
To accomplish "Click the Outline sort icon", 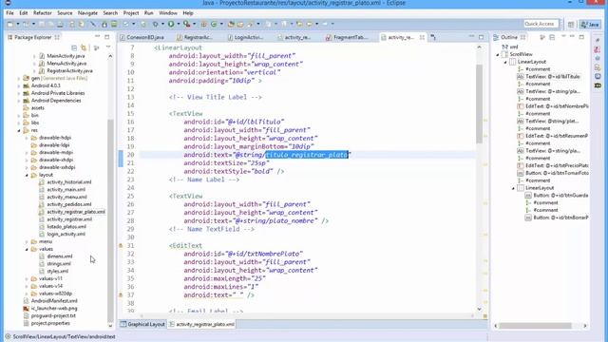I will coord(542,37).
